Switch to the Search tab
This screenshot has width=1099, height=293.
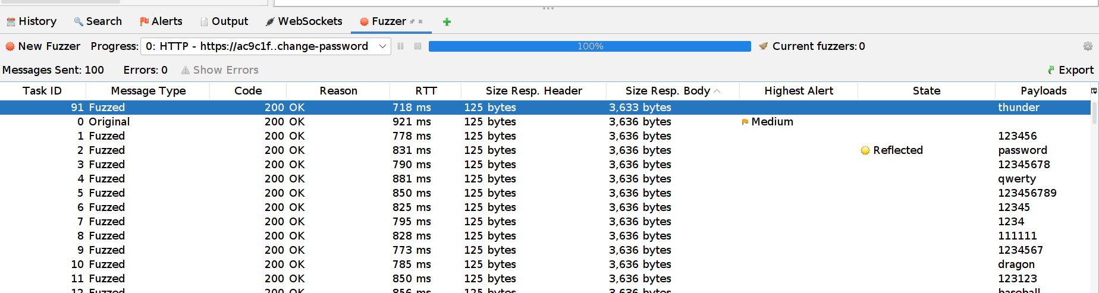click(98, 21)
